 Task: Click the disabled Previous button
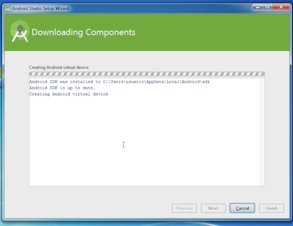184,208
